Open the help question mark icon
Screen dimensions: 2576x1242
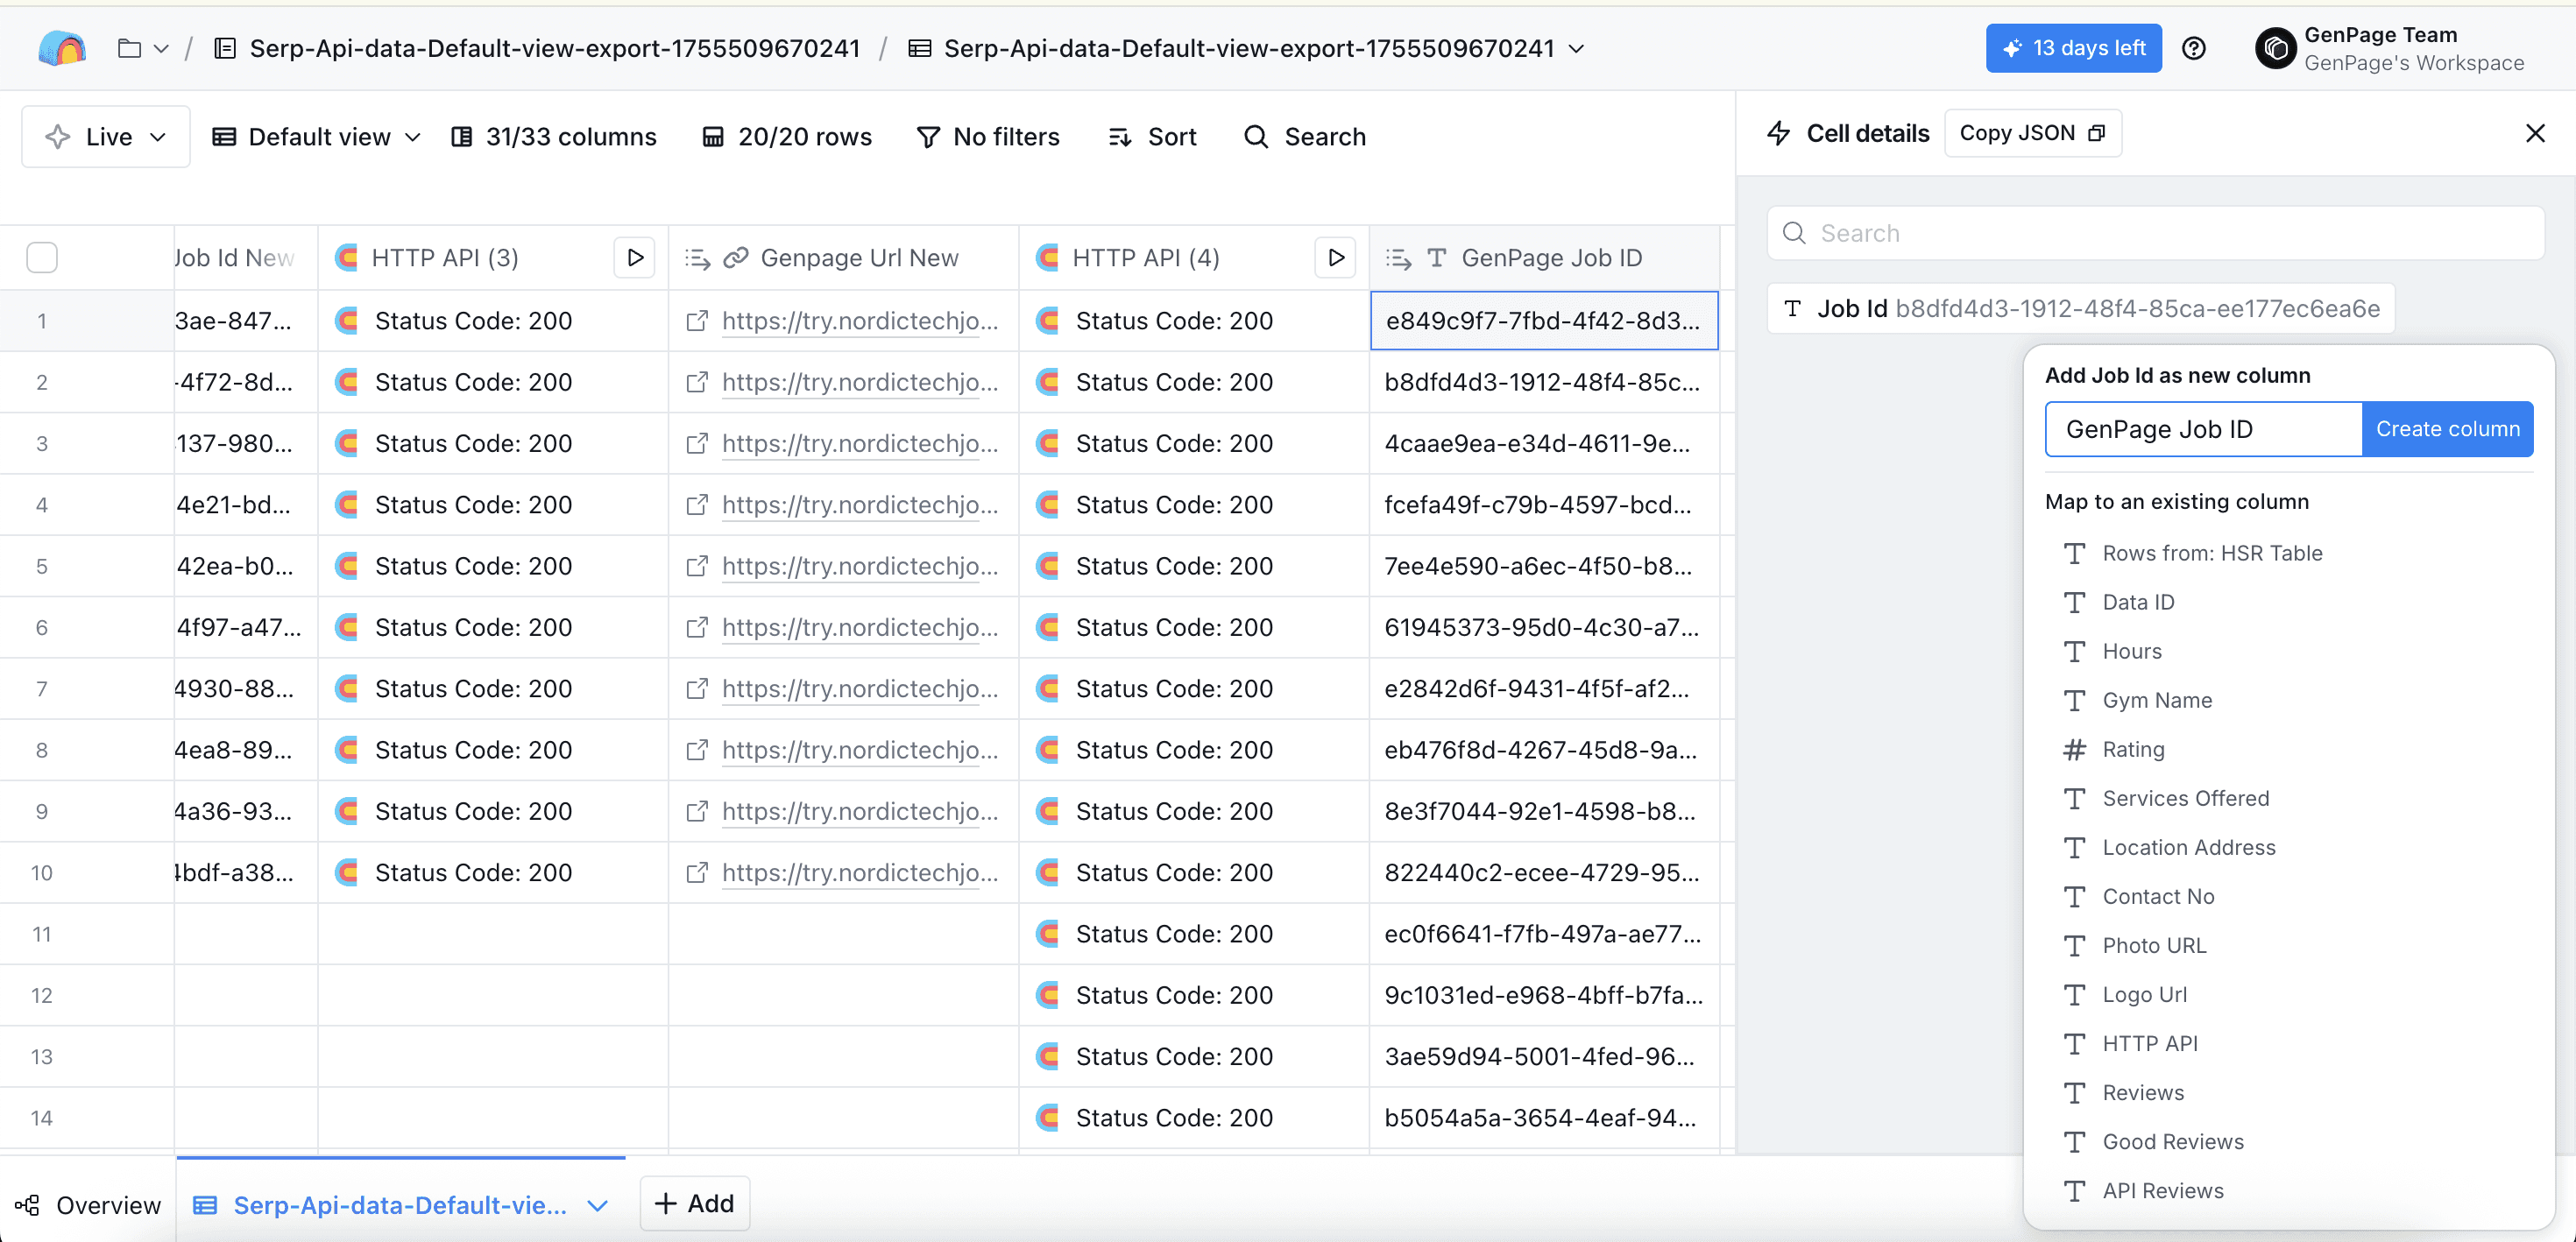point(2193,48)
